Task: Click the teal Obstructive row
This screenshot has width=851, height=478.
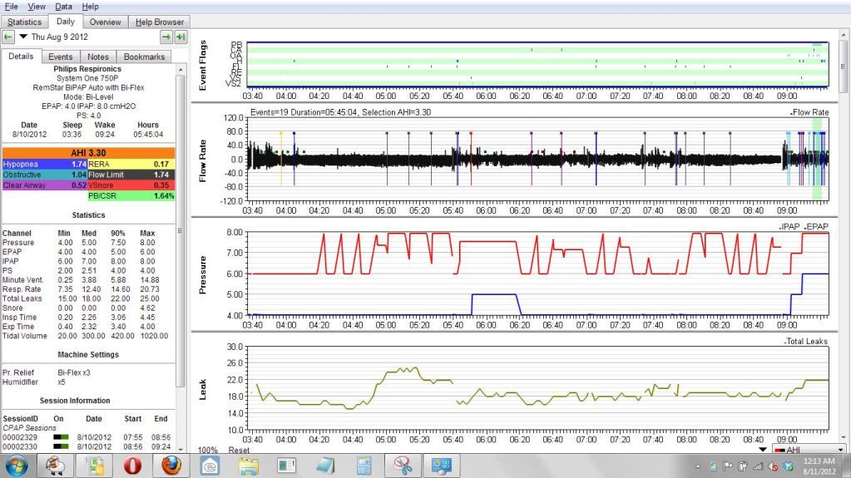Action: tap(44, 175)
